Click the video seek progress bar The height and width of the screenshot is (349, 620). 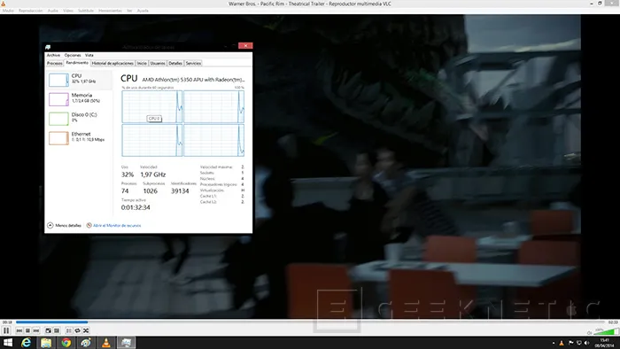(310, 322)
